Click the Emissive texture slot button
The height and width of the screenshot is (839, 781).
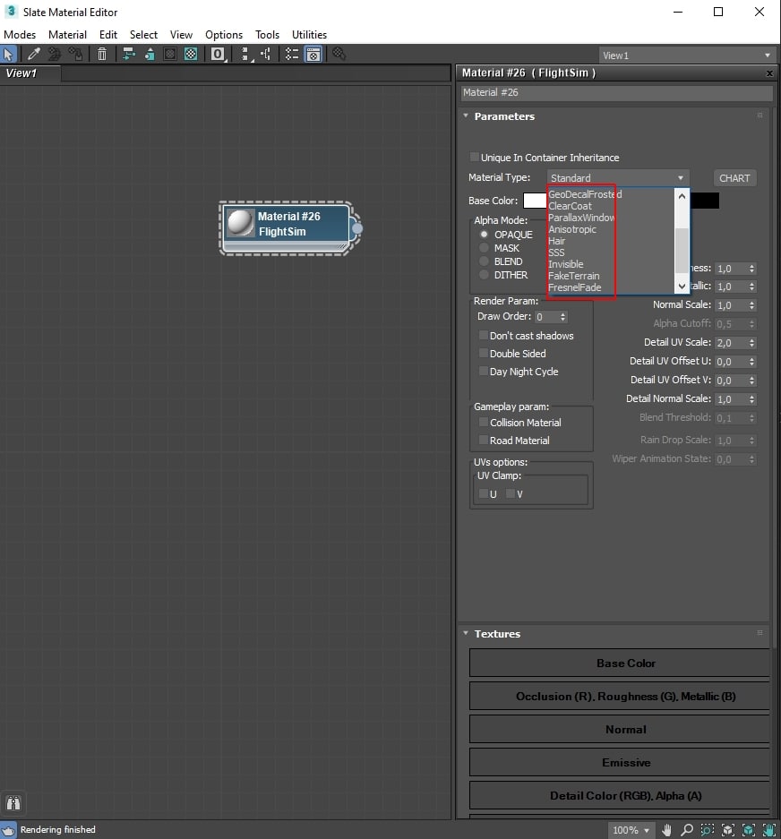[625, 763]
